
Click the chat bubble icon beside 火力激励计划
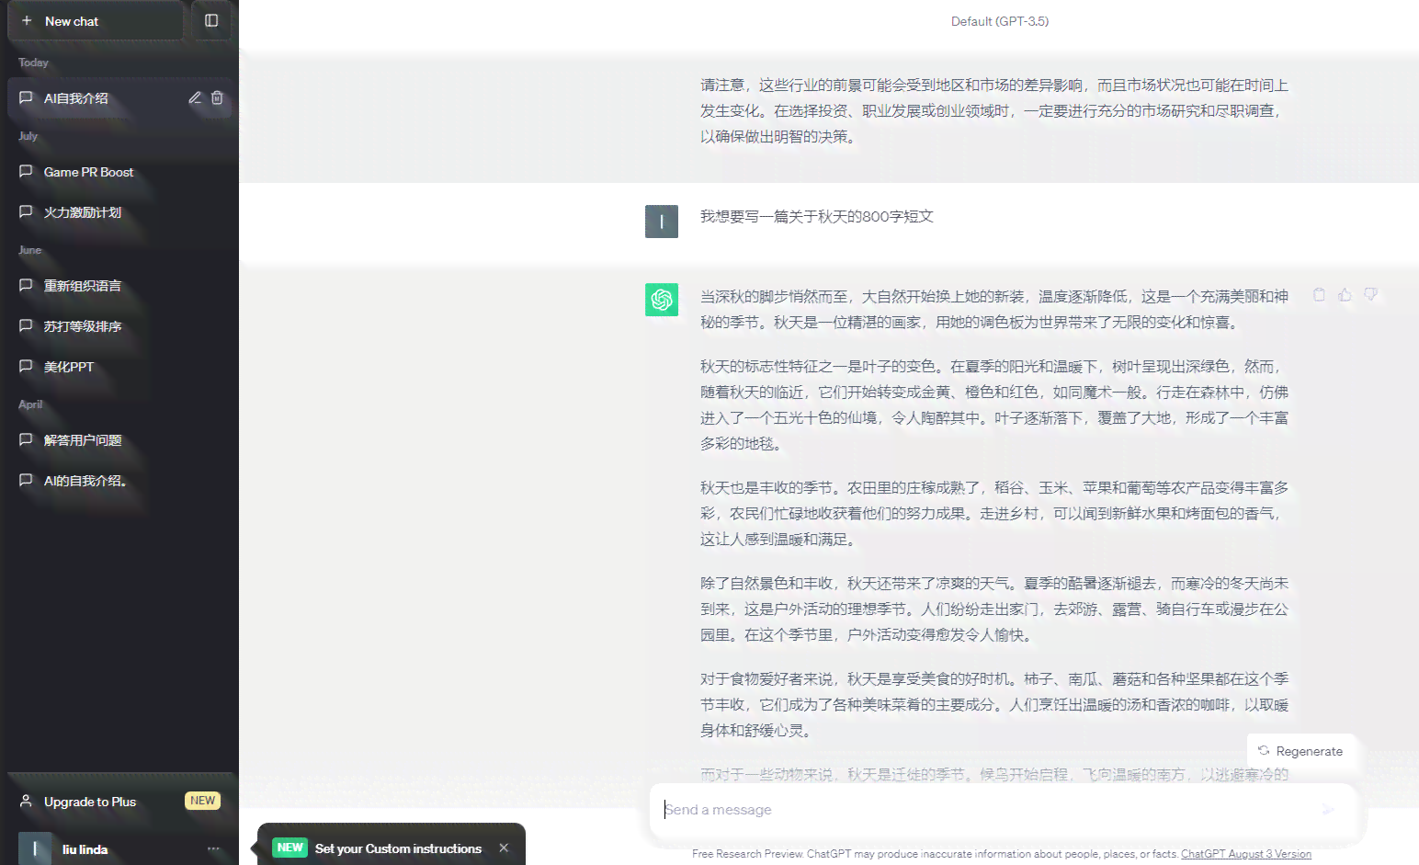[26, 211]
